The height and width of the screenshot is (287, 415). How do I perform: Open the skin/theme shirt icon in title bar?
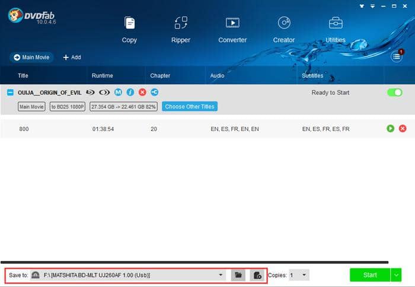[362, 6]
